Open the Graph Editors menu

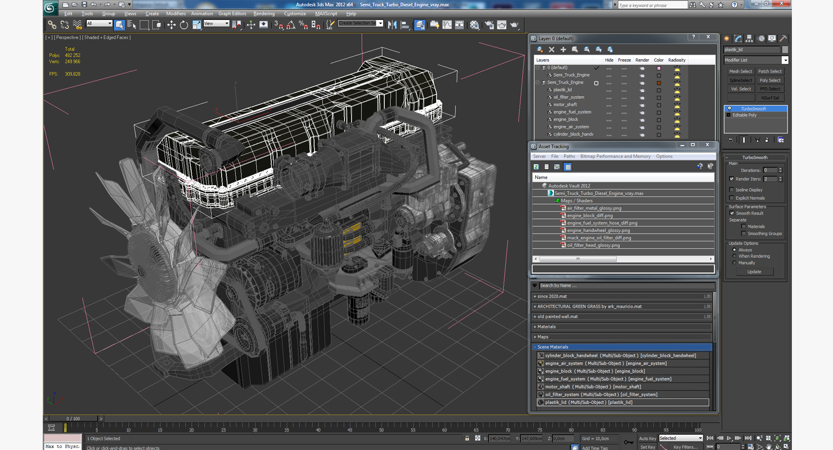[232, 13]
